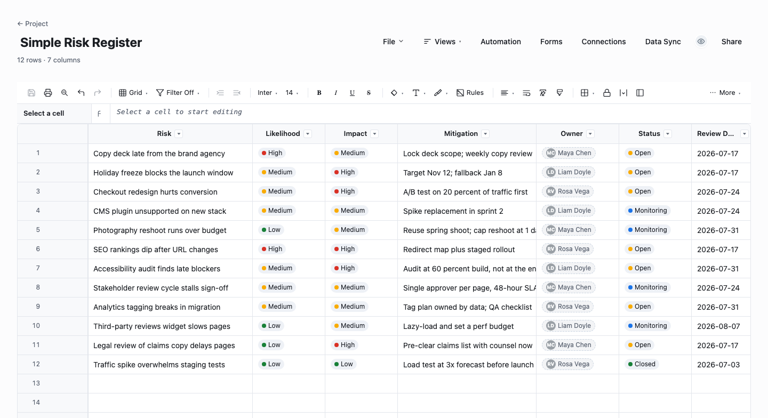Image resolution: width=768 pixels, height=418 pixels.
Task: Open the Mitigation column dropdown arrow
Action: pos(485,134)
